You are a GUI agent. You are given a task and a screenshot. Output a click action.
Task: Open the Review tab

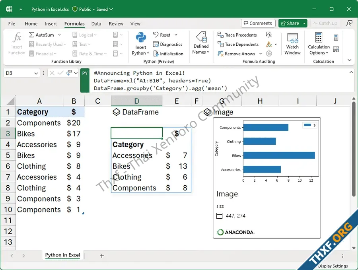pos(116,24)
